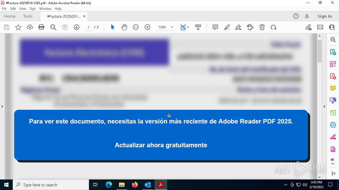Open the search tools magnifier in right pane

click(x=333, y=40)
